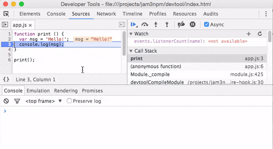
Task: Set breakpoint on line number 6
Action: click(9, 60)
